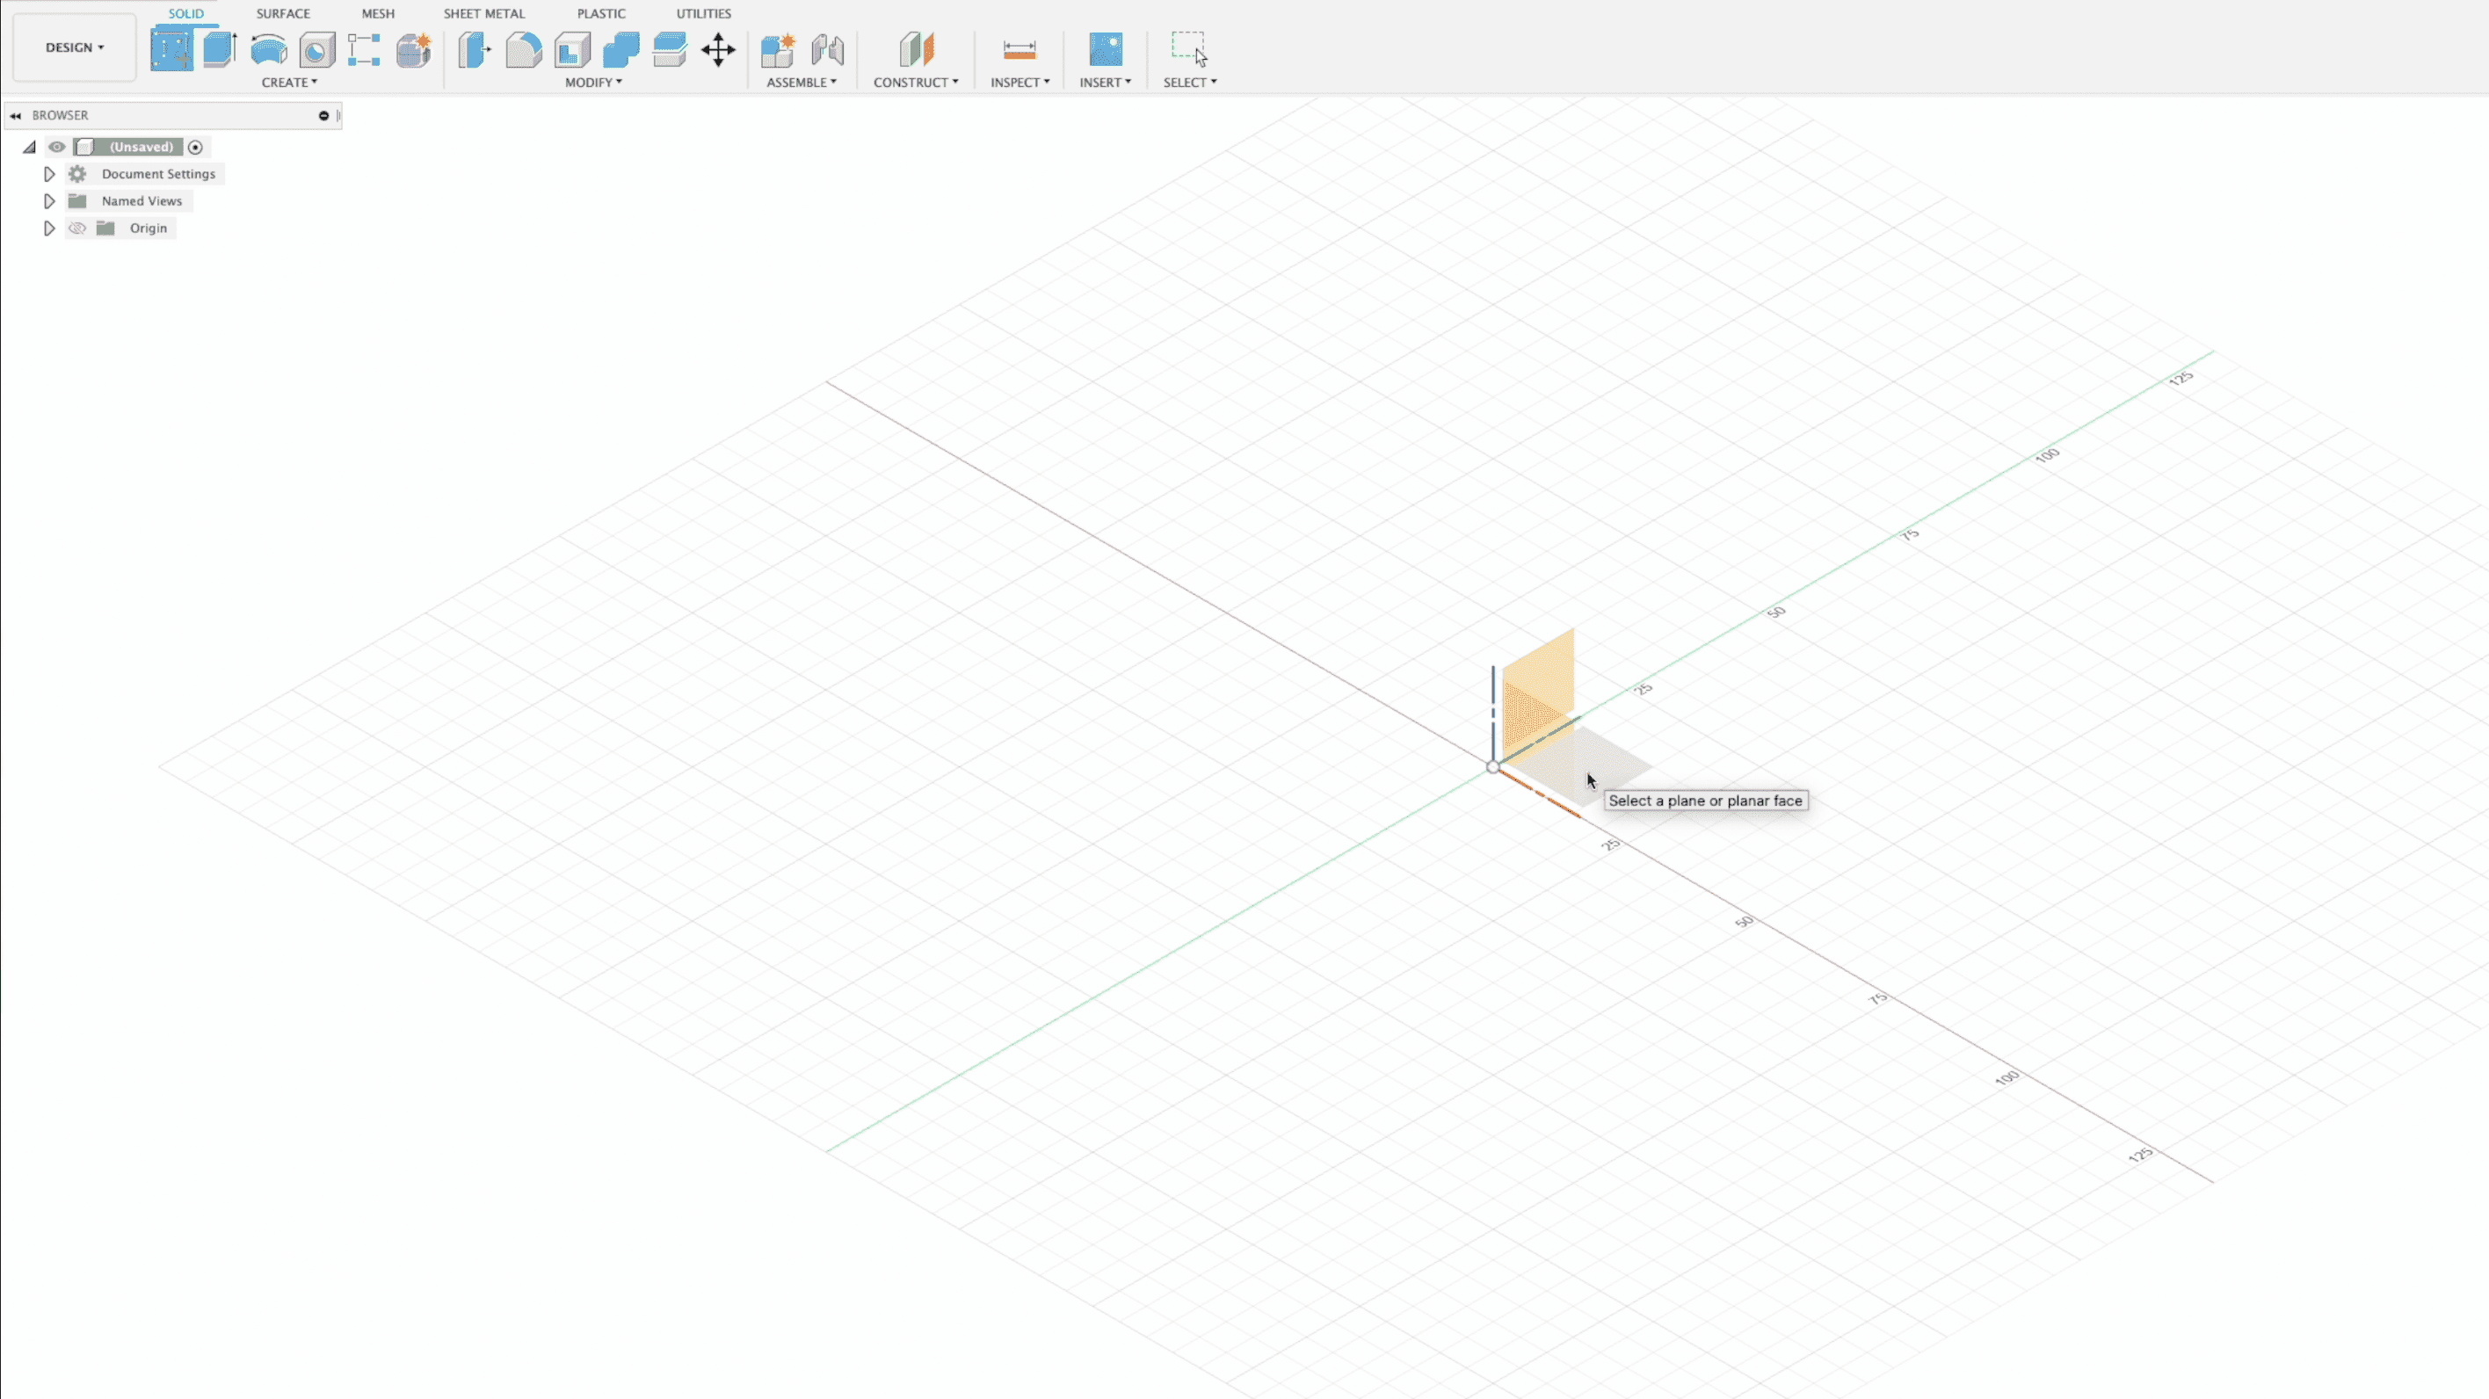Click the Measure tool icon
The image size is (2489, 1399).
point(1020,49)
